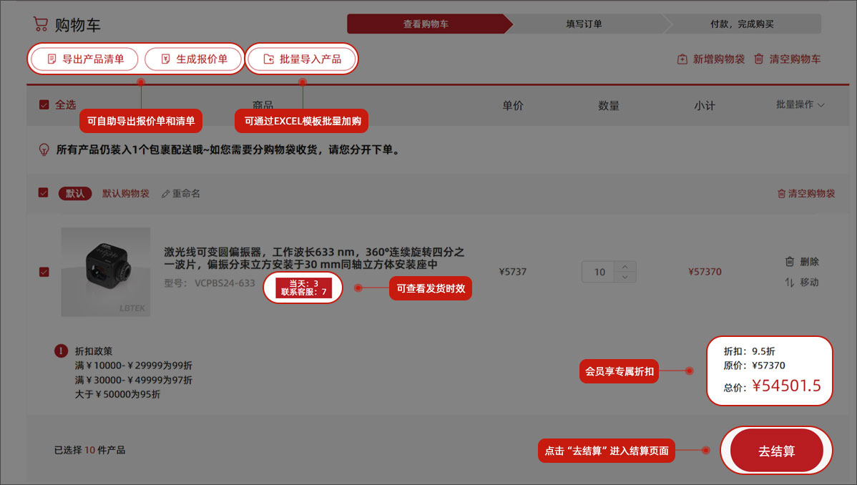Click the 去结算 checkout button
Viewport: 857px width, 485px height.
tap(776, 451)
